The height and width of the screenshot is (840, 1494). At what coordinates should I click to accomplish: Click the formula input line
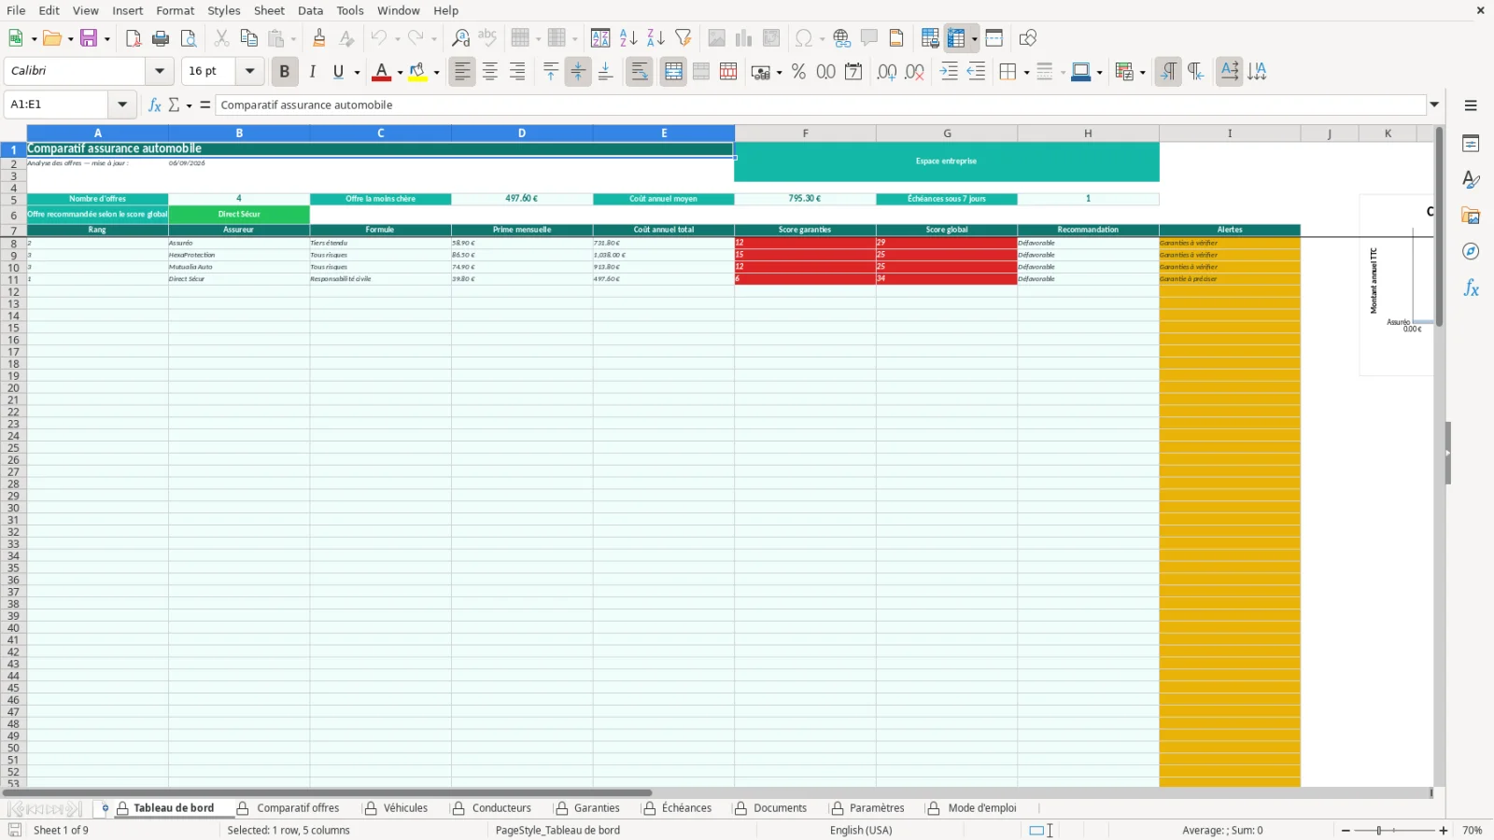pyautogui.click(x=821, y=105)
